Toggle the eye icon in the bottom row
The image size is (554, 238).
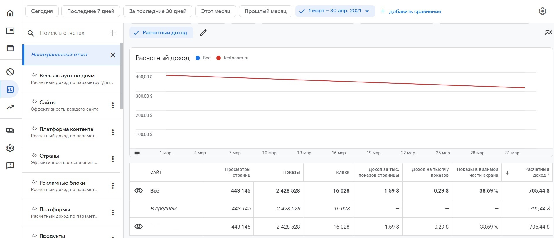click(139, 227)
